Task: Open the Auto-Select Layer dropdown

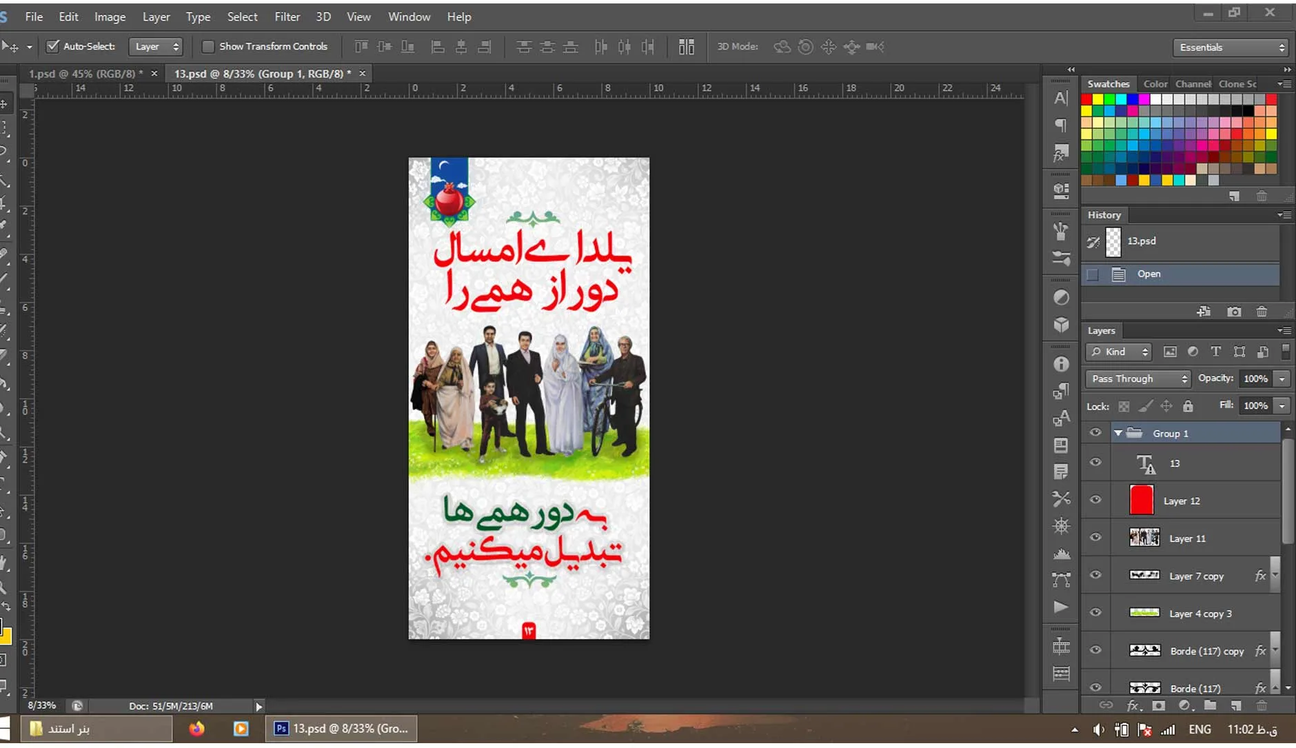Action: coord(156,46)
